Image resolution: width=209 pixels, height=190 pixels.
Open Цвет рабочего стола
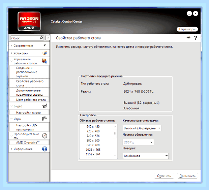coord(29,100)
